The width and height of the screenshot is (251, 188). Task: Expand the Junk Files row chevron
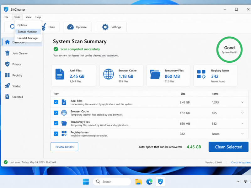point(242,102)
